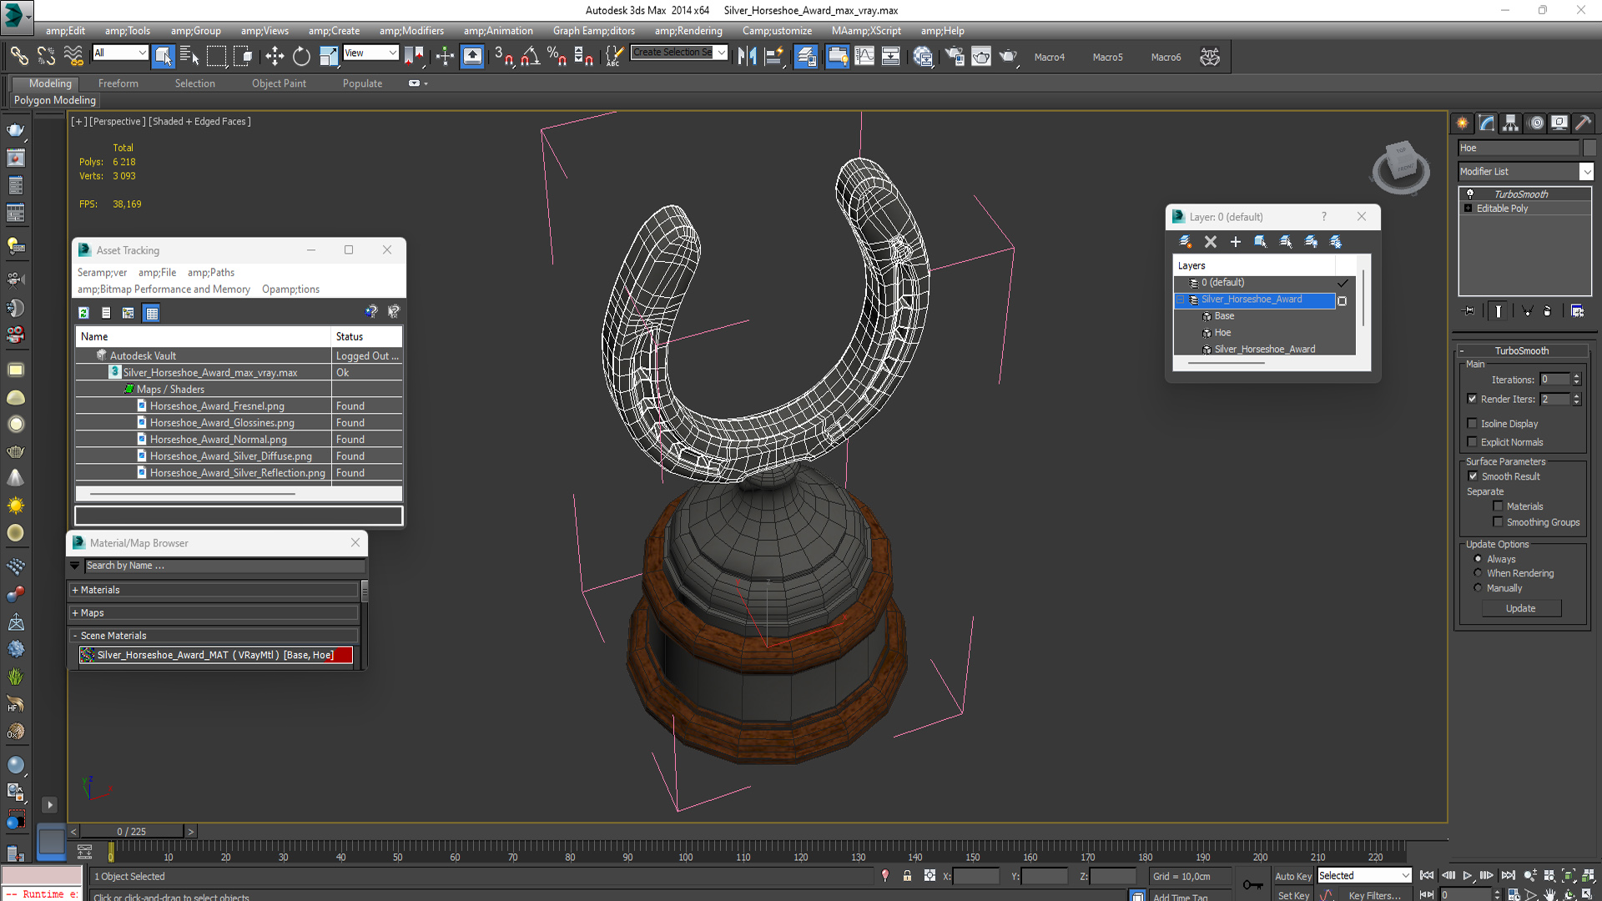Activate Select and Uniform Scale tool
Screen dimensions: 1602x901
(329, 56)
